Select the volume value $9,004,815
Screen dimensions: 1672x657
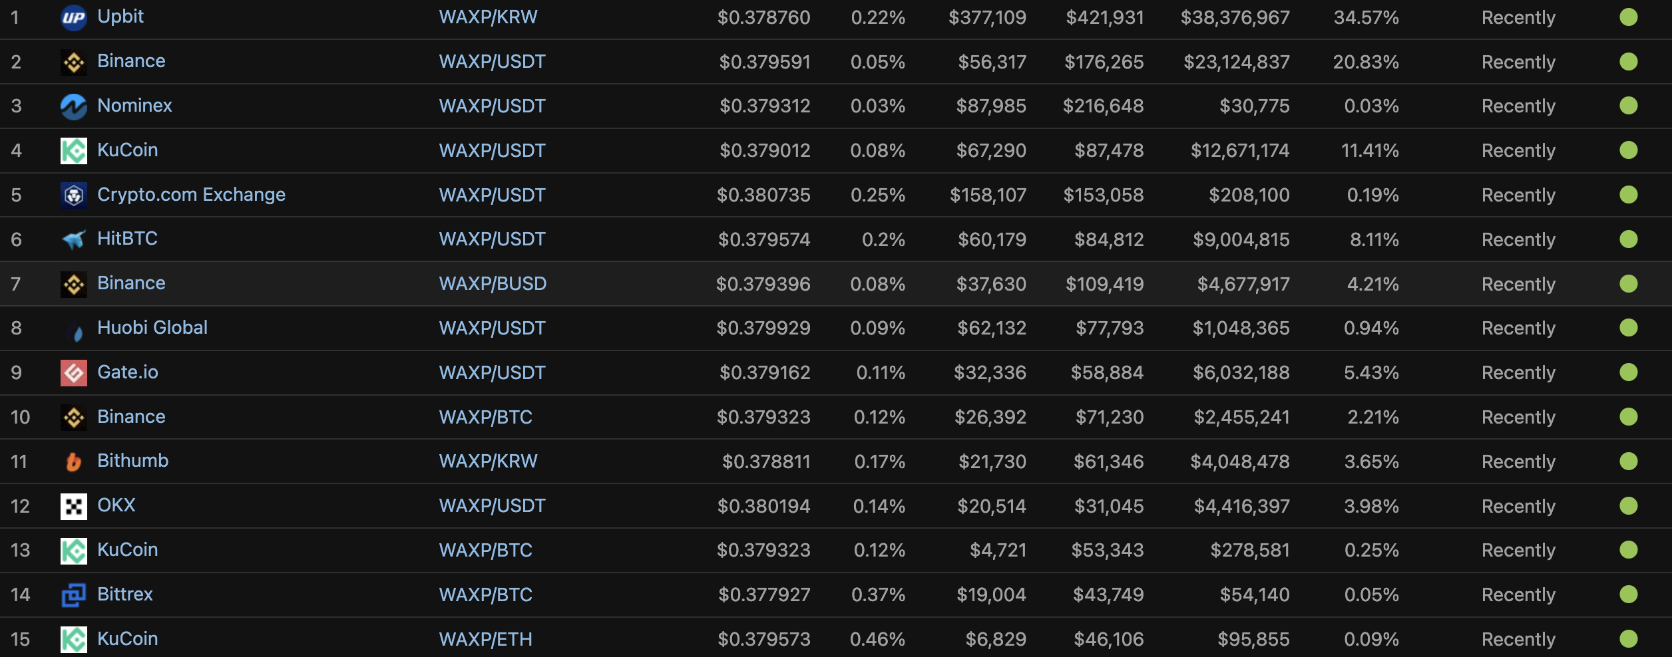coord(1241,239)
